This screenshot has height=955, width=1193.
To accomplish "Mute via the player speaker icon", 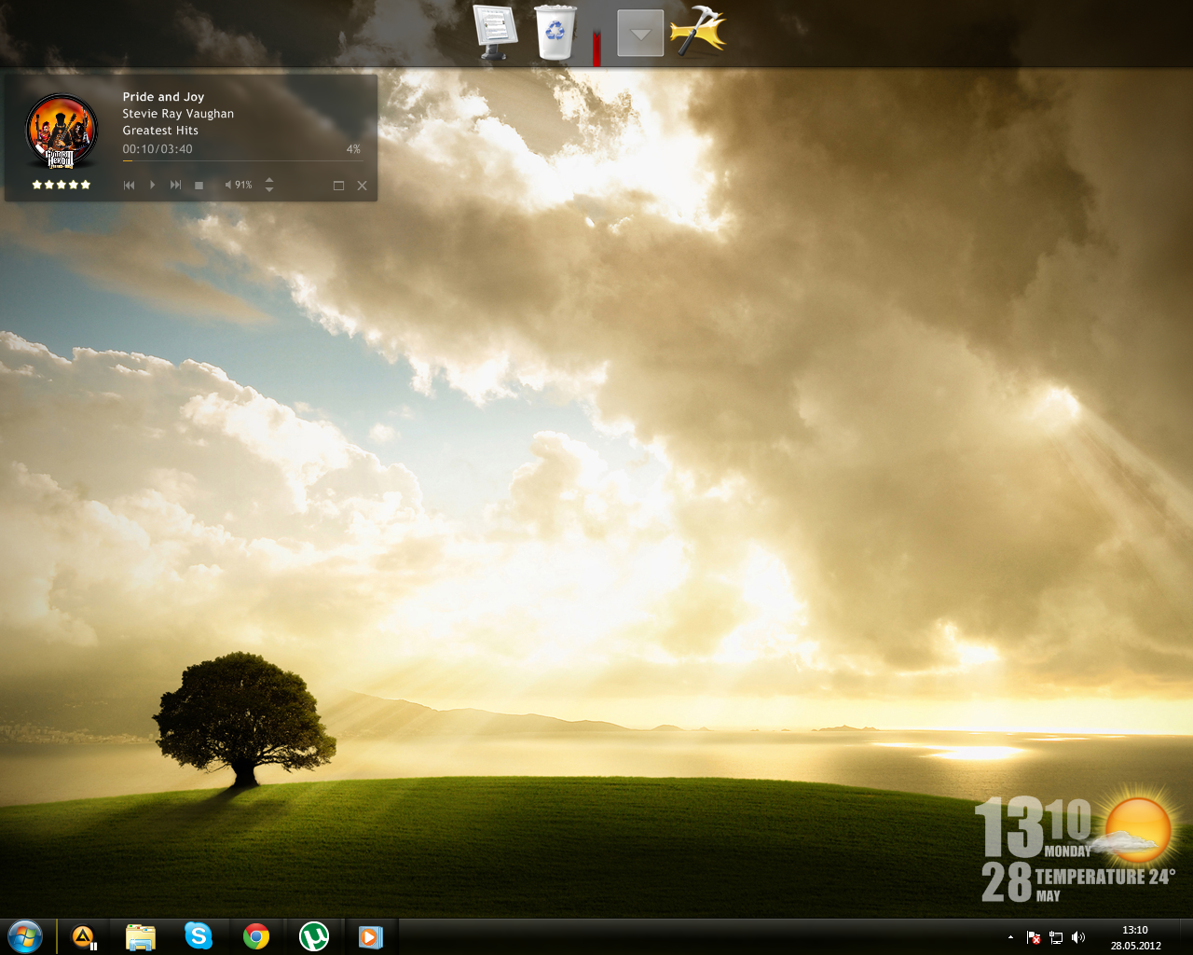I will tap(228, 185).
